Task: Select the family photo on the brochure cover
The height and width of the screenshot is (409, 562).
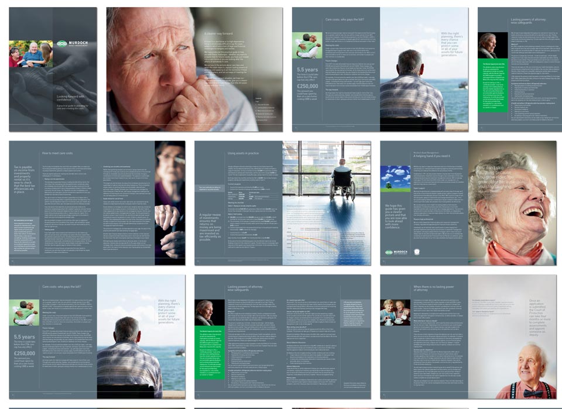Action: [x=31, y=54]
